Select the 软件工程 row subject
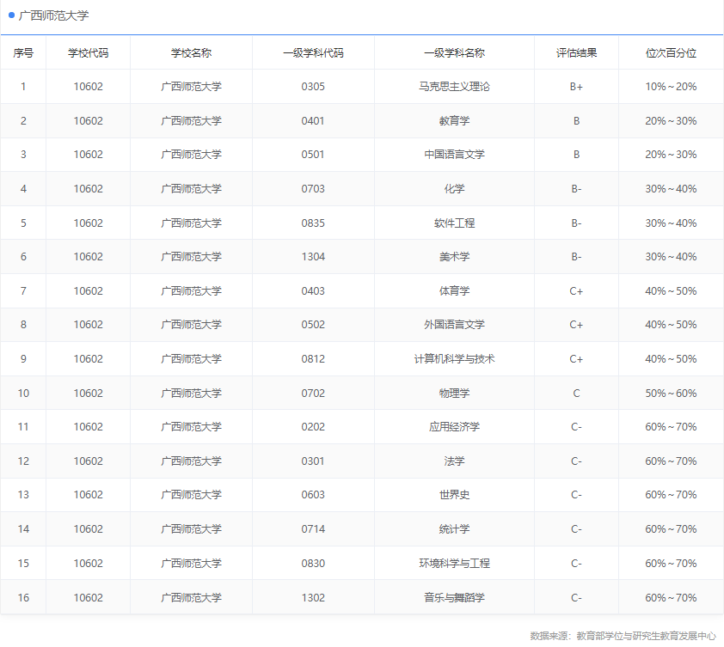724x647 pixels. pyautogui.click(x=454, y=223)
